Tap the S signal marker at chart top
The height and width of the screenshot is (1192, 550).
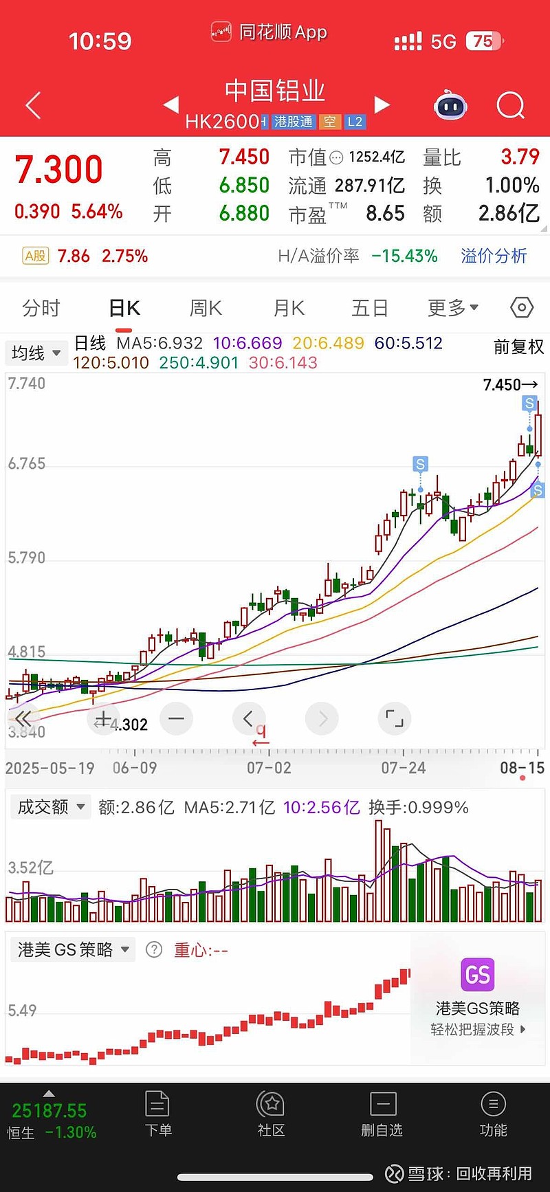[x=529, y=404]
